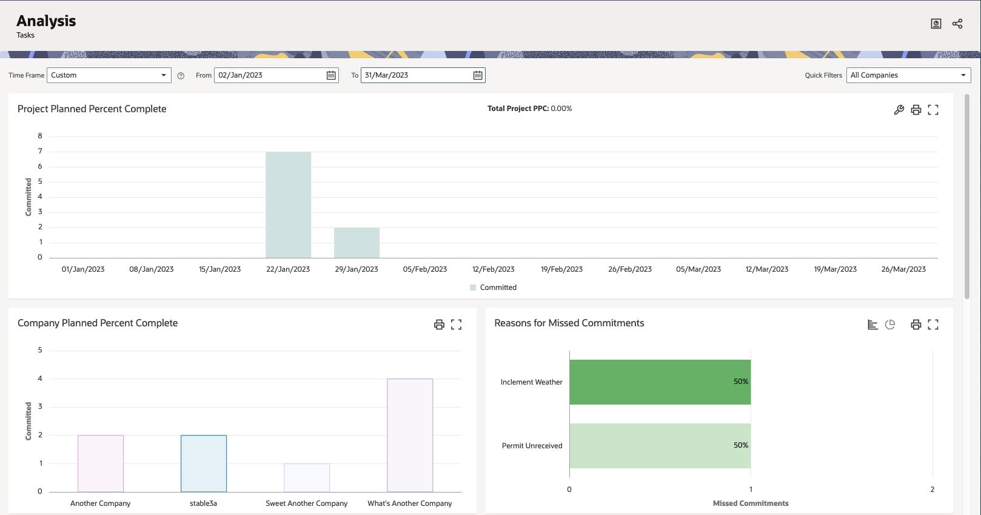Click the 05/Feb/2023 axis label
The width and height of the screenshot is (981, 515).
click(x=425, y=269)
